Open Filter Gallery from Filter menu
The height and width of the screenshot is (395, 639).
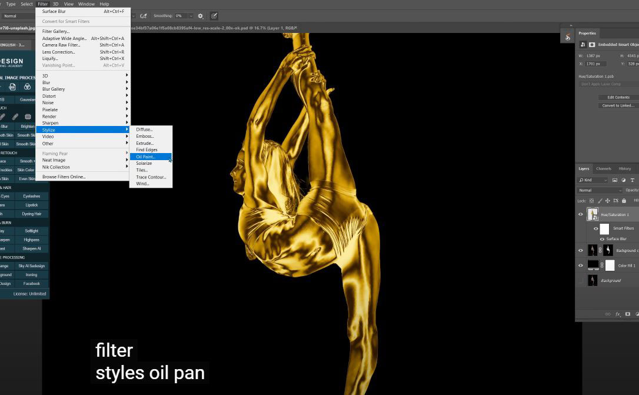pyautogui.click(x=83, y=31)
